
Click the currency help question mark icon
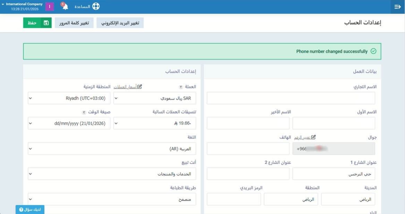(x=181, y=87)
